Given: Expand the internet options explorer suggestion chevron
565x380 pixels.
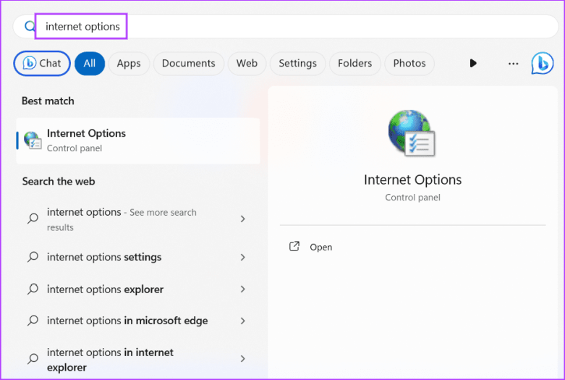Looking at the screenshot, I should 242,290.
